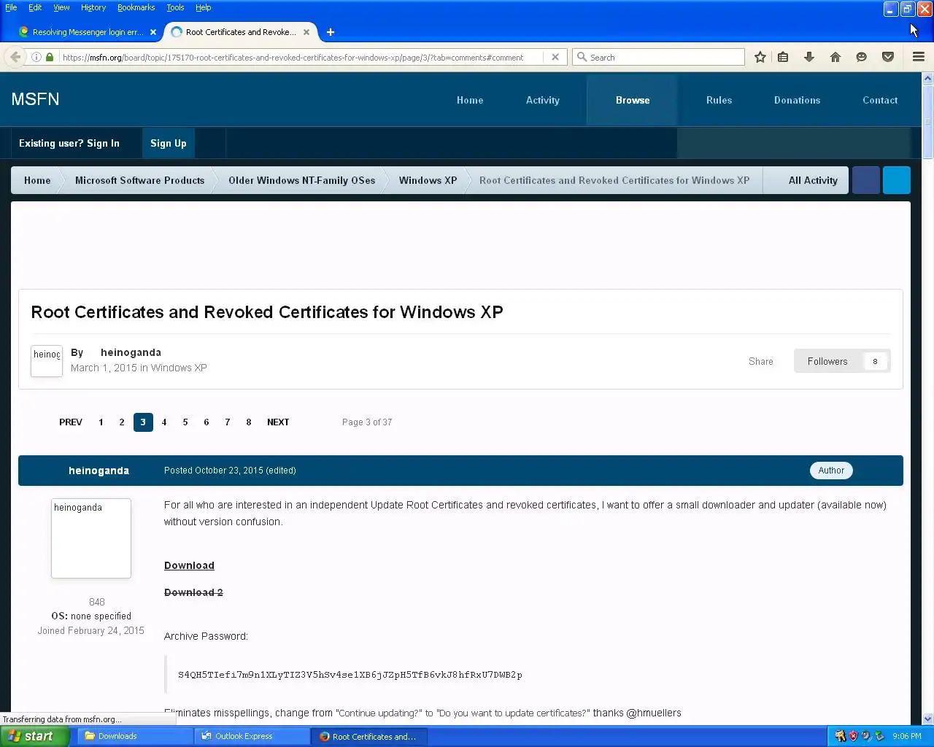Image resolution: width=934 pixels, height=747 pixels.
Task: Open Donations page link
Action: point(797,100)
